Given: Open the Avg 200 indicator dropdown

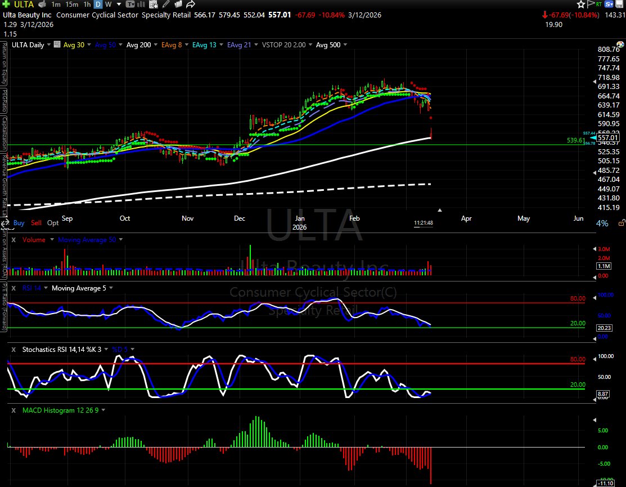Looking at the screenshot, I should (x=155, y=44).
